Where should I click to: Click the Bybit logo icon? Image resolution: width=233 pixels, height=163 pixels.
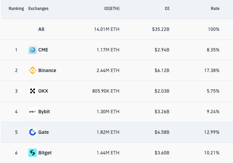point(32,112)
